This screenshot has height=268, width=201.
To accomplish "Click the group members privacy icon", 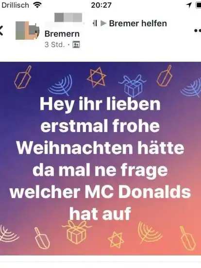I will pos(76,45).
